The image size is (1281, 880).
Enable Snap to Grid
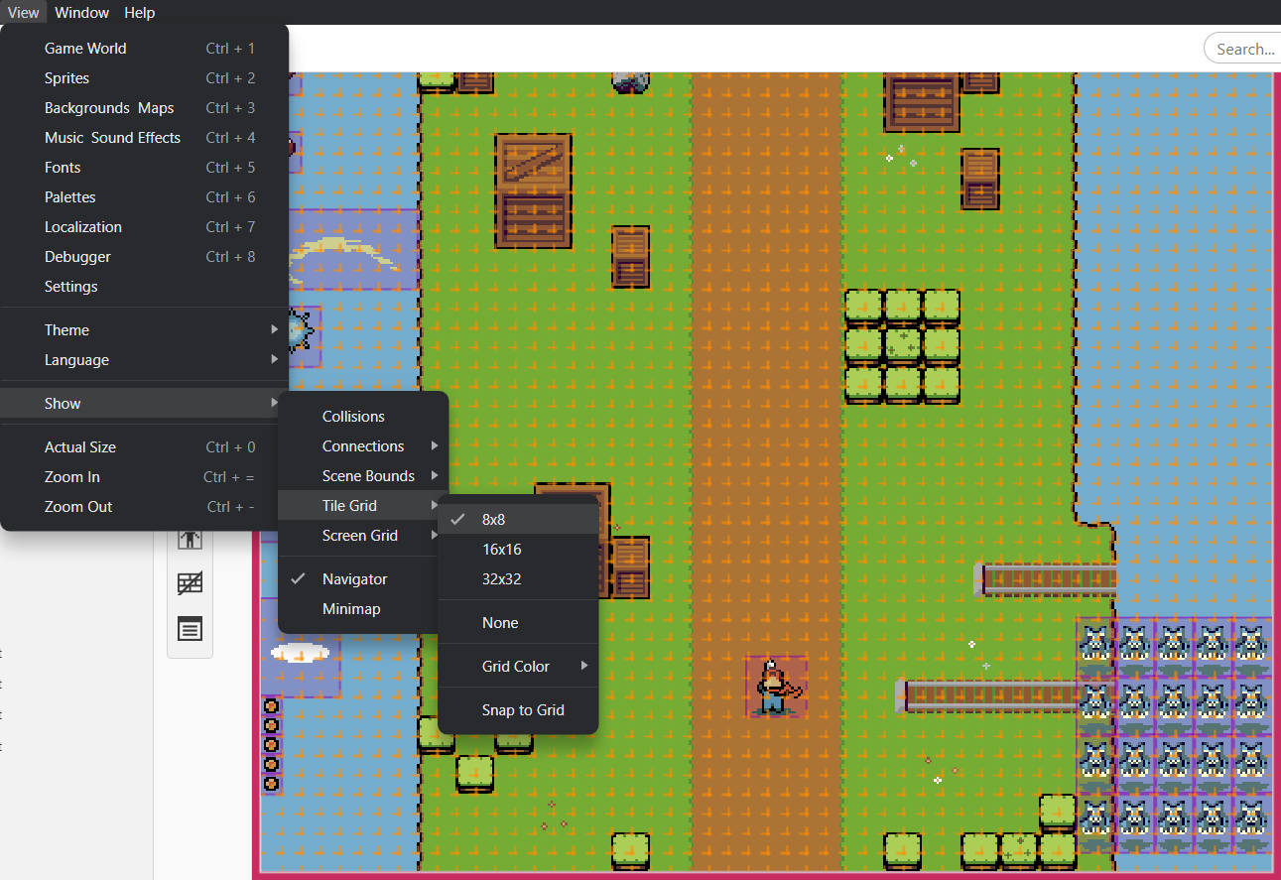[523, 710]
